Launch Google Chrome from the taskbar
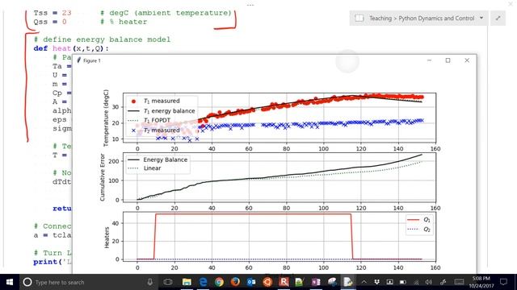This screenshot has width=517, height=290. pos(219,282)
